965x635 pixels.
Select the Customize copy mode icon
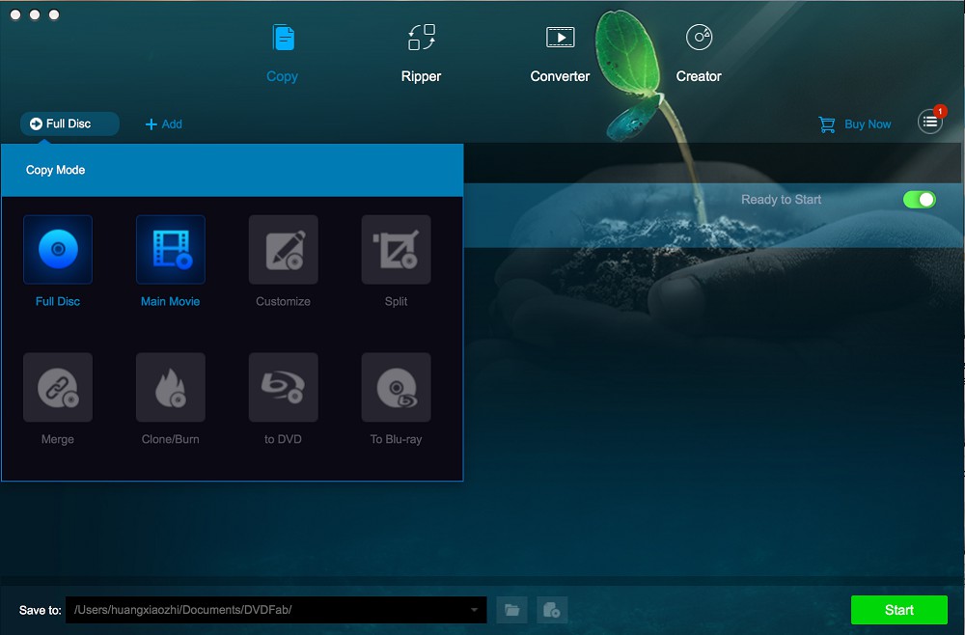click(283, 250)
